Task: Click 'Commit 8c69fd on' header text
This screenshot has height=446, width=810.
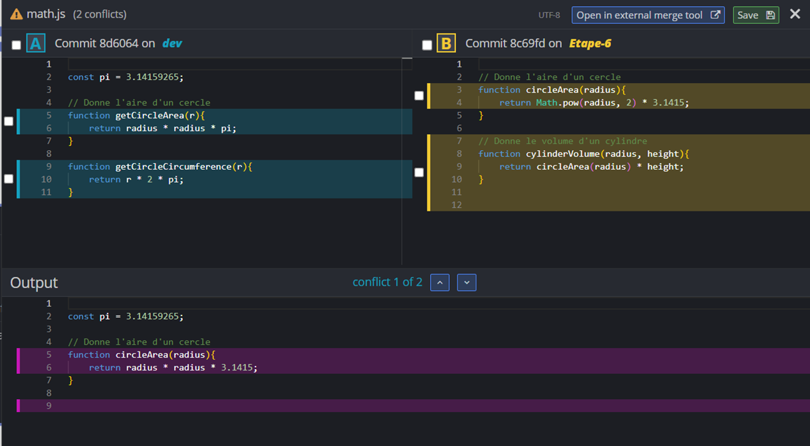Action: click(x=514, y=44)
